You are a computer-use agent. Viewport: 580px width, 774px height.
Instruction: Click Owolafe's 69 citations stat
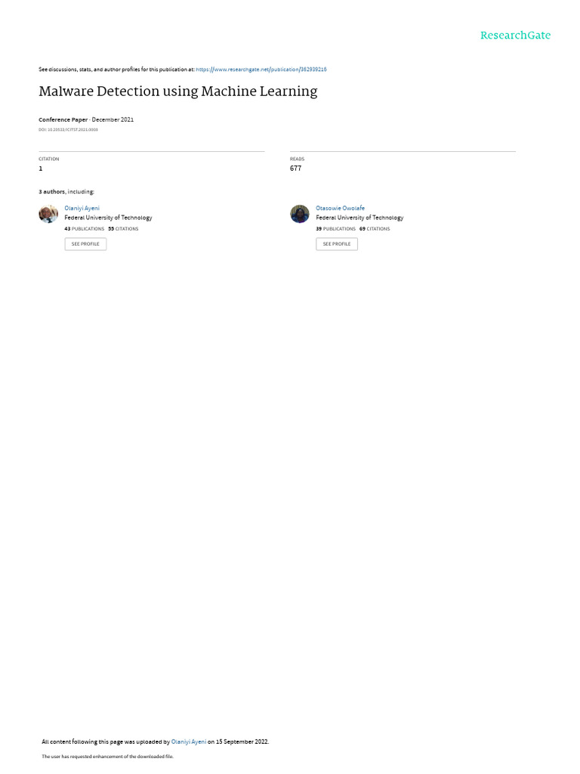coord(375,229)
